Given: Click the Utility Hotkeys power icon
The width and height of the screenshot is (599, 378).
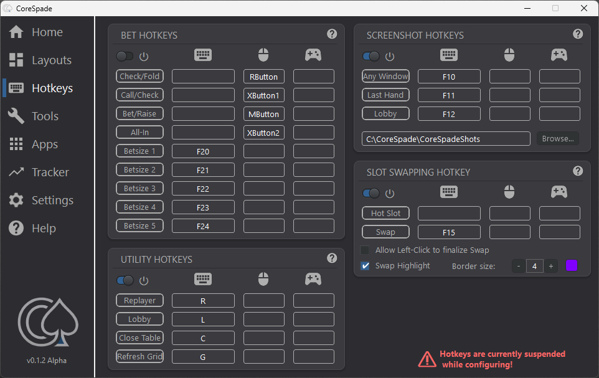Looking at the screenshot, I should coord(144,281).
